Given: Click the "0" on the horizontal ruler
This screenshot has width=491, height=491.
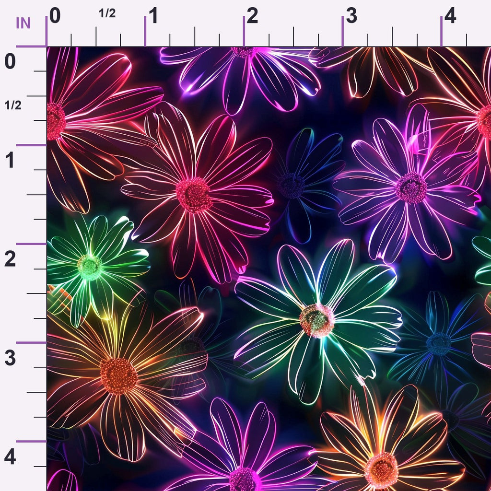Looking at the screenshot, I should pos(55,16).
